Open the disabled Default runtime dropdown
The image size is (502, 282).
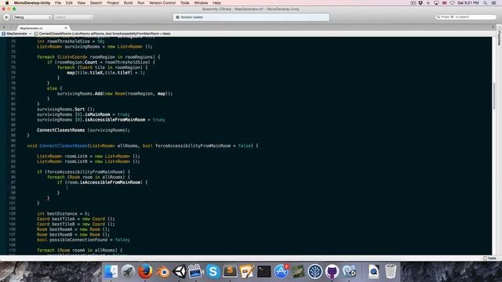73,17
